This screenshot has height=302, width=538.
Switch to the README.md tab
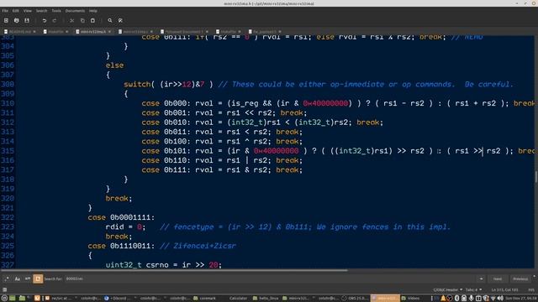[20, 32]
